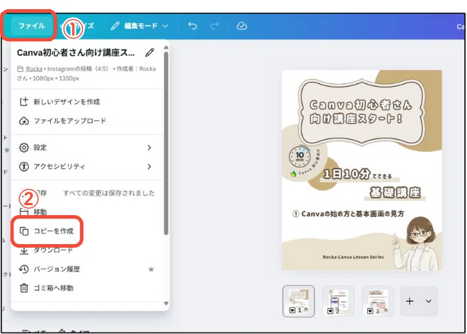Click the menu scrollbar down arrow
This screenshot has height=334, width=467.
click(166, 304)
